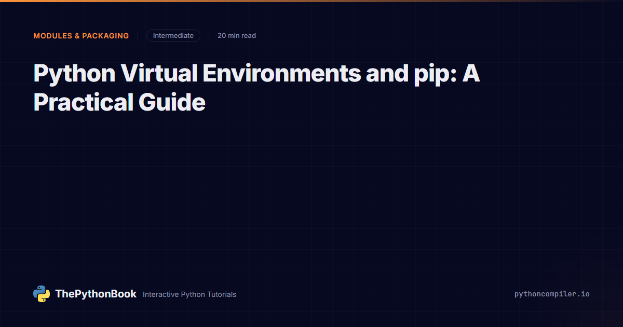The height and width of the screenshot is (327, 623).
Task: Open the pythoncompiler.io link
Action: coord(552,294)
